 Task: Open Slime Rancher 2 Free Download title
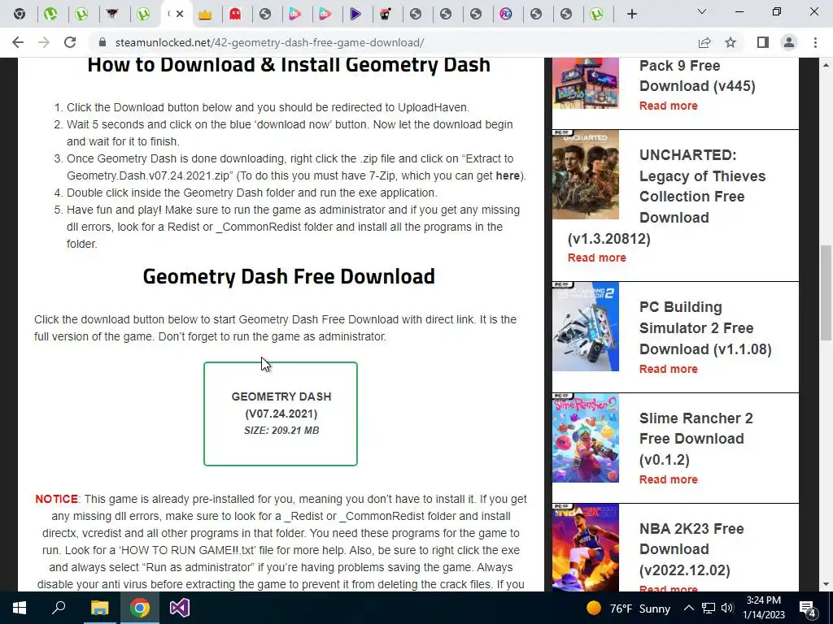point(696,439)
